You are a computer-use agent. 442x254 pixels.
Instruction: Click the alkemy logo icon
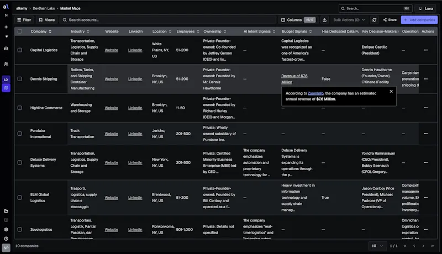[6, 6]
